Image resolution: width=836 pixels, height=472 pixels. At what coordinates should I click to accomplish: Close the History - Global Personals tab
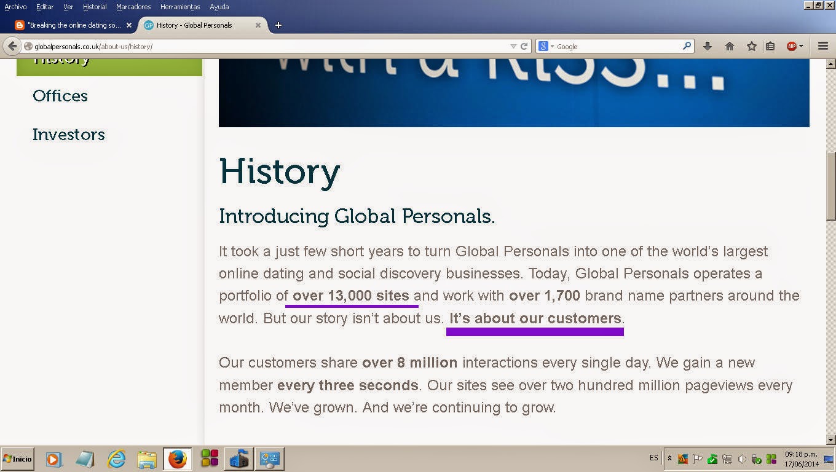258,25
